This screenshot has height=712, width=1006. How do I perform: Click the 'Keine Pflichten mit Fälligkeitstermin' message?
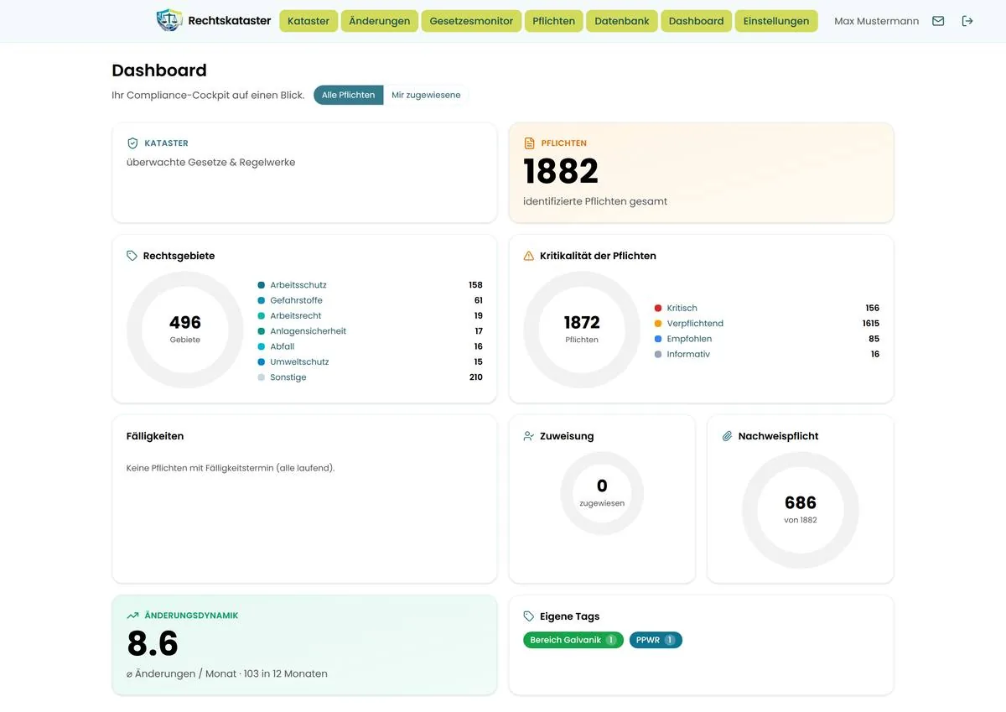click(x=231, y=468)
